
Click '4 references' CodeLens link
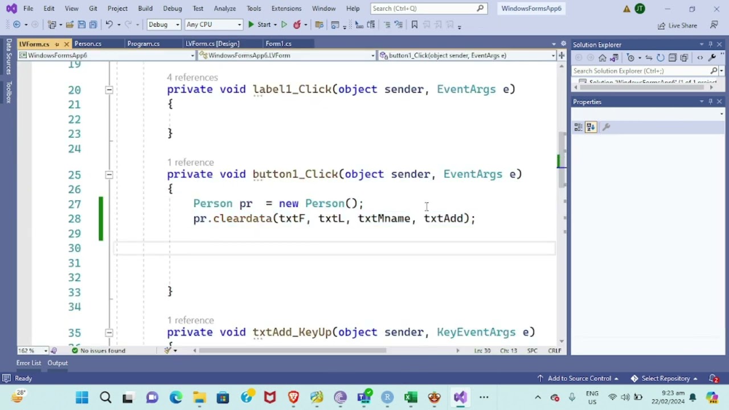point(192,77)
